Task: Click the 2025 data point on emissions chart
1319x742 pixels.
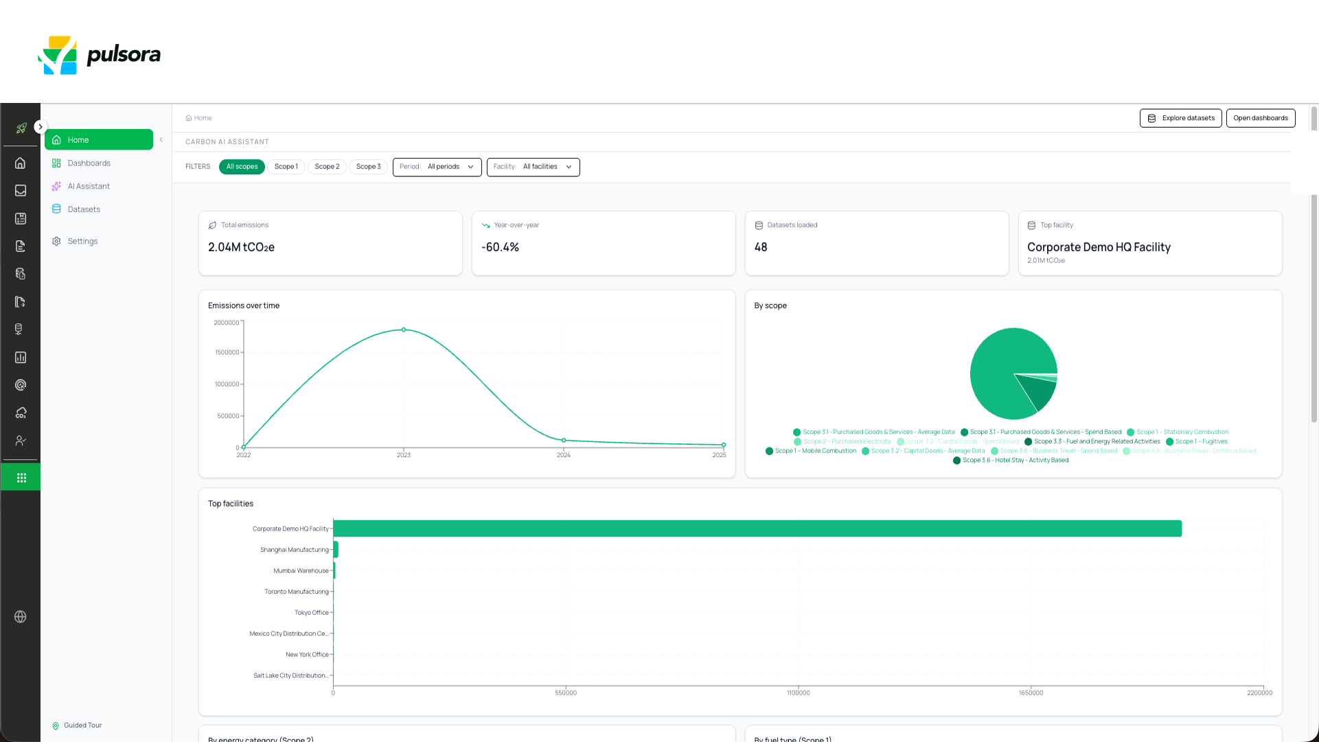Action: [724, 445]
